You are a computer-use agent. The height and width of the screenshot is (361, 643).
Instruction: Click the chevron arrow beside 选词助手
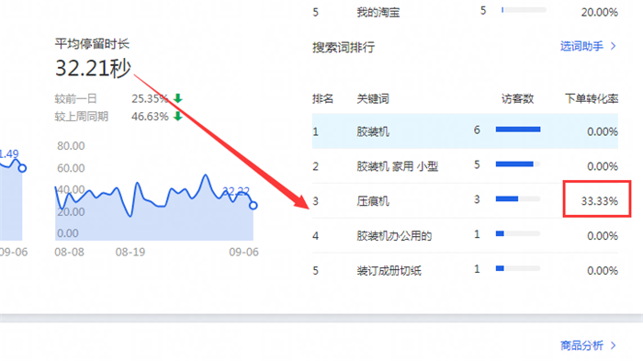coord(613,46)
